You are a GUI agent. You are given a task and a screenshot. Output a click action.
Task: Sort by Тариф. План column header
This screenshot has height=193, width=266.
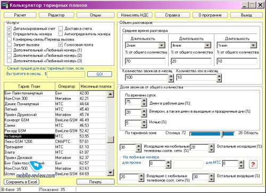click(29, 87)
